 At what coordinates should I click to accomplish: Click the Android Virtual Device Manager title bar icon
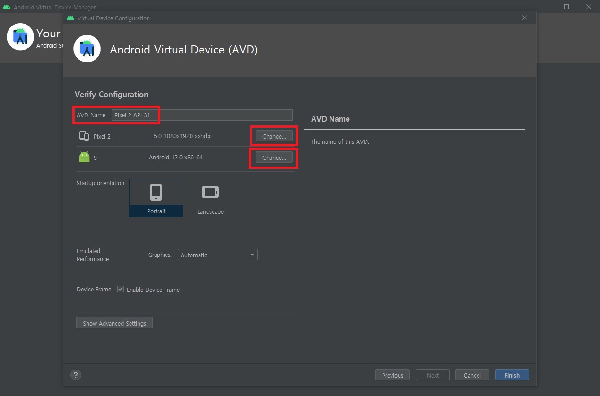[7, 7]
